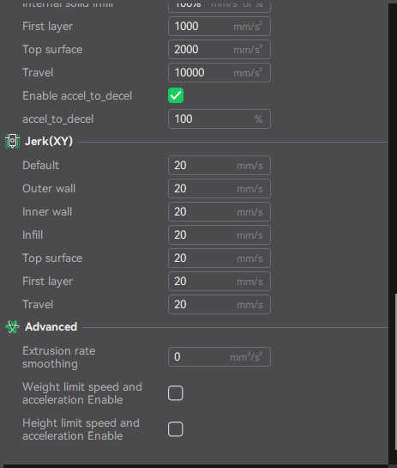Viewport: 397px width, 468px height.
Task: Edit the Travel jerk value field
Action: (220, 305)
